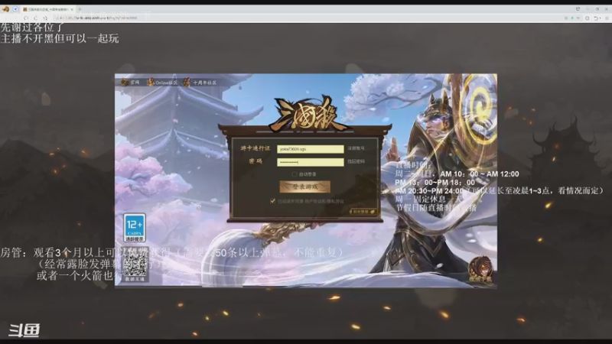Click the bookmark star icon in address bar

45,18
